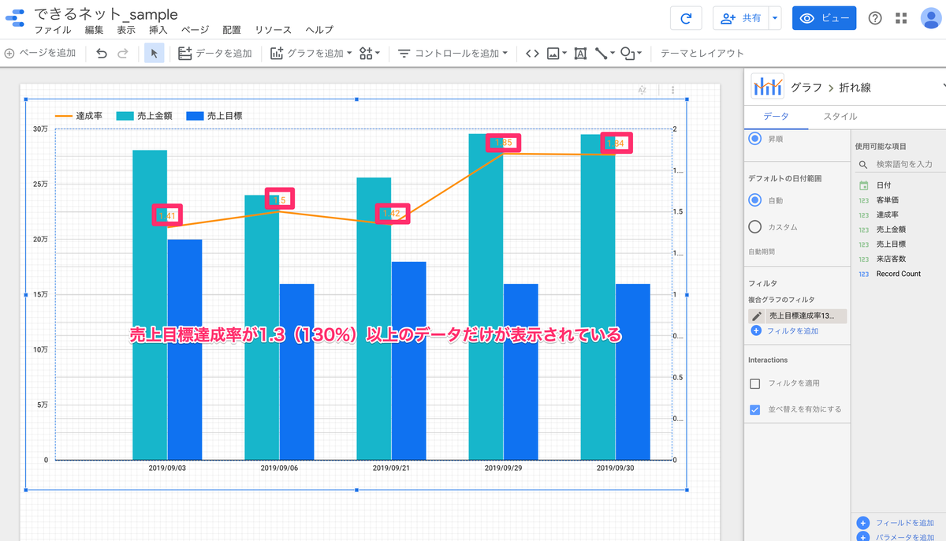Screen dimensions: 946x541
Task: Open the 編集 menu
Action: [94, 30]
